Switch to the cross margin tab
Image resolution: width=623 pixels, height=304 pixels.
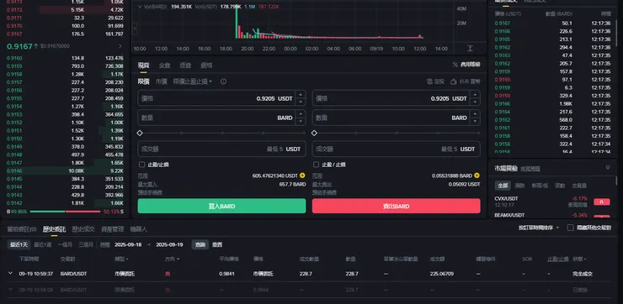pyautogui.click(x=164, y=65)
